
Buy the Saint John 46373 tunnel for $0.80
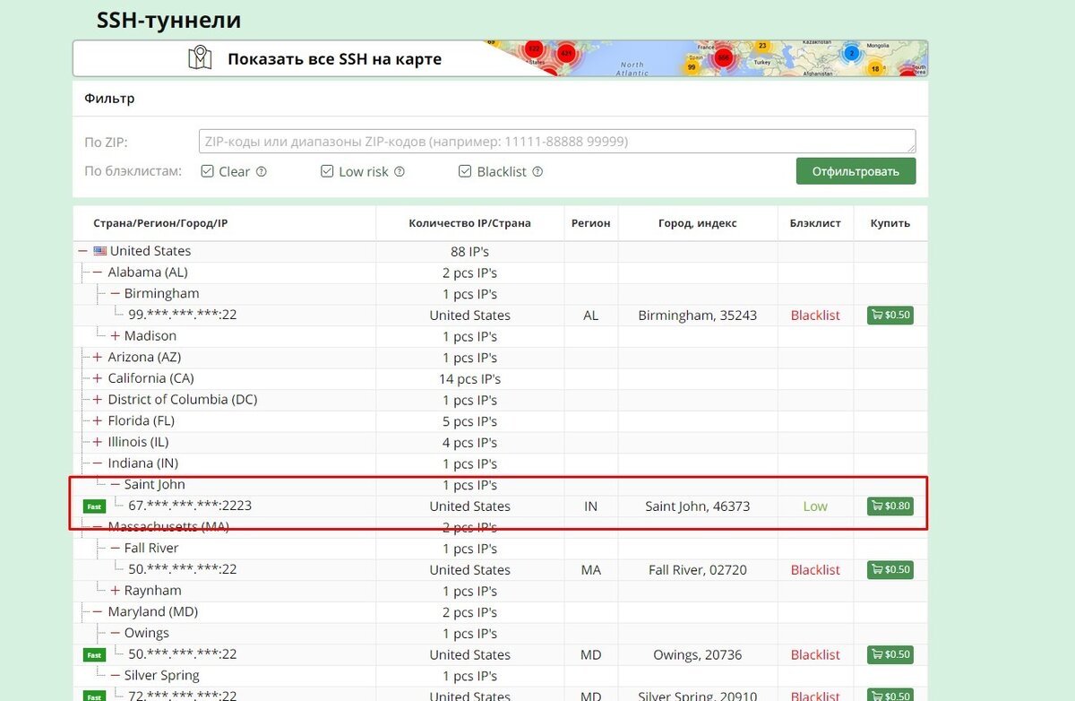[890, 506]
